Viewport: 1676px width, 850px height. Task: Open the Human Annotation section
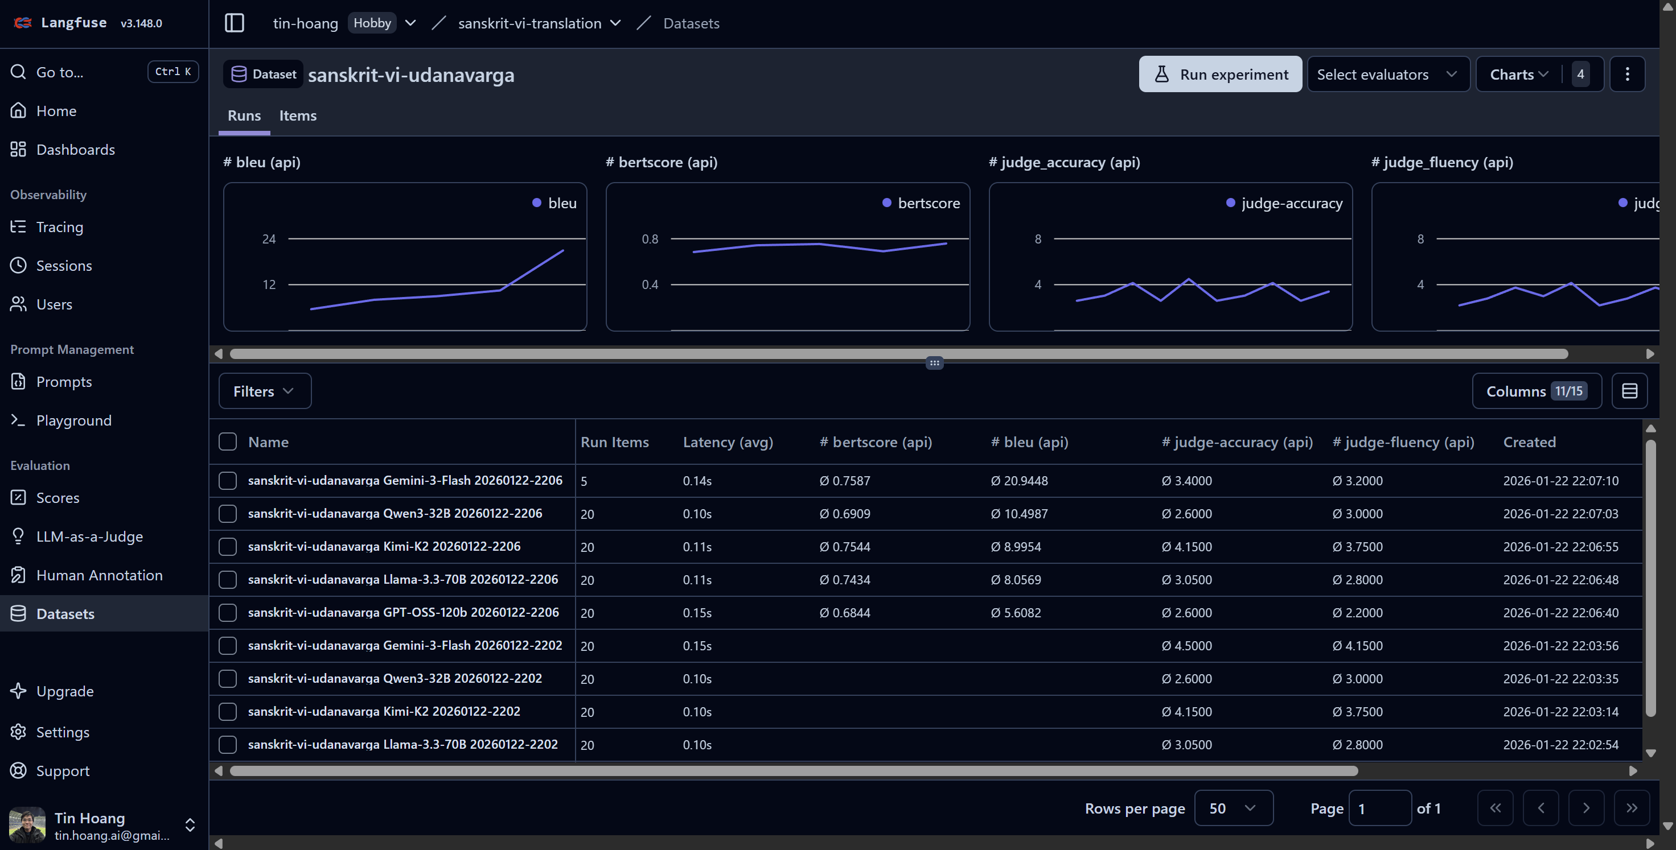(x=100, y=575)
